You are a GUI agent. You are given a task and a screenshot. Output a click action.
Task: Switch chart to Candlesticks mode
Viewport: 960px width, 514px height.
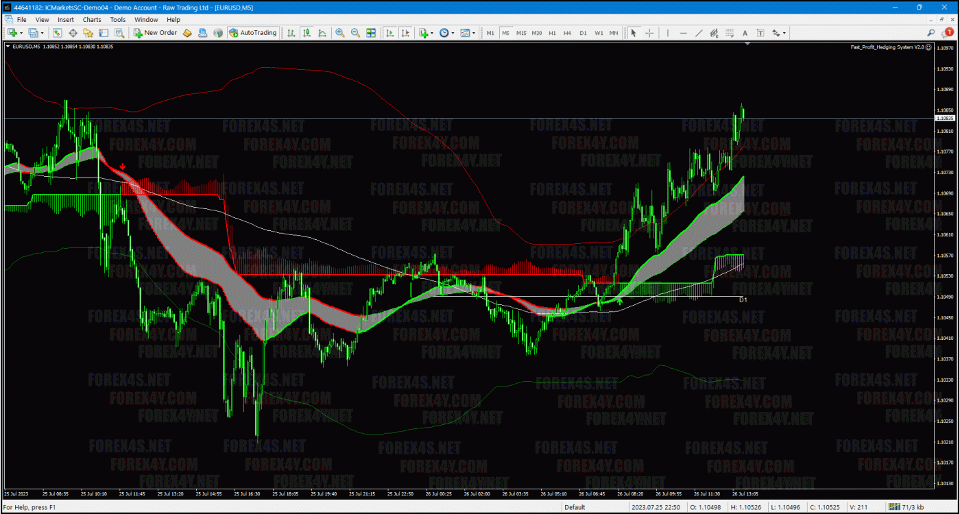pos(307,33)
